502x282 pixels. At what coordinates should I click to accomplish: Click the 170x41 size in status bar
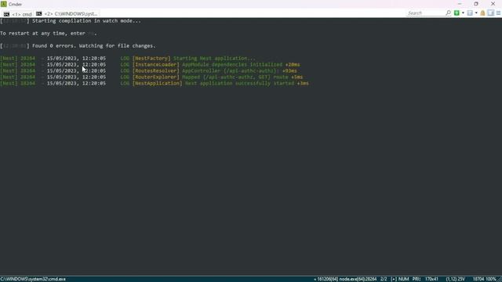click(431, 279)
